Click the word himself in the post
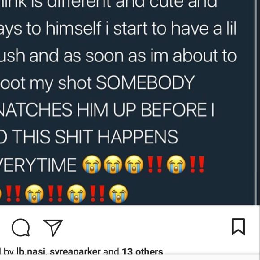The width and height of the screenshot is (260, 260). pyautogui.click(x=74, y=28)
